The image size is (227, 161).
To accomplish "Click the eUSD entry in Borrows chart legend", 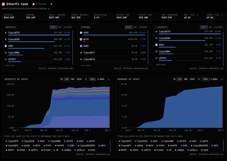I will coord(204,150).
